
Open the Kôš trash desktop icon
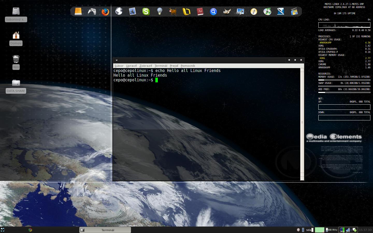tap(16, 59)
